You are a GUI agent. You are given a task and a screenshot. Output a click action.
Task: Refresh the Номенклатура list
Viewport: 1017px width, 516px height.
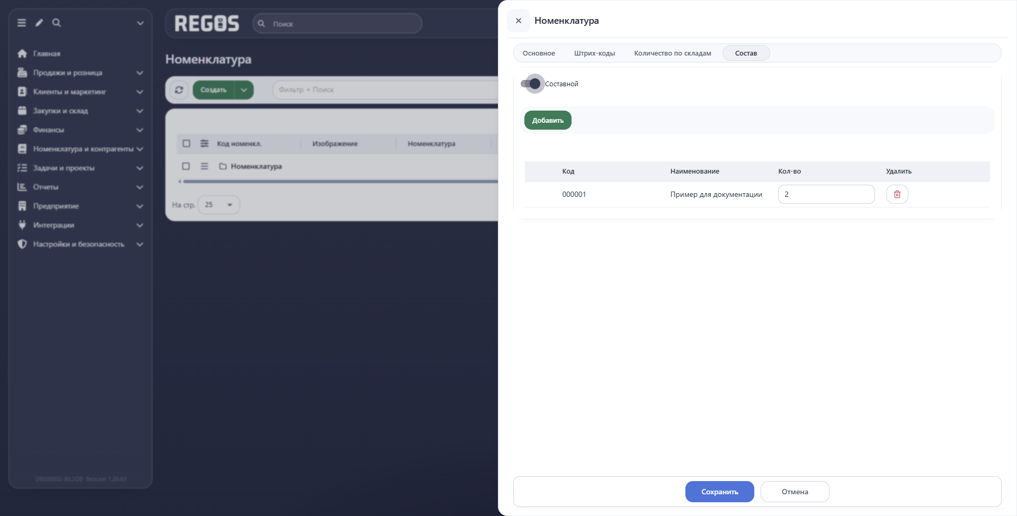179,90
